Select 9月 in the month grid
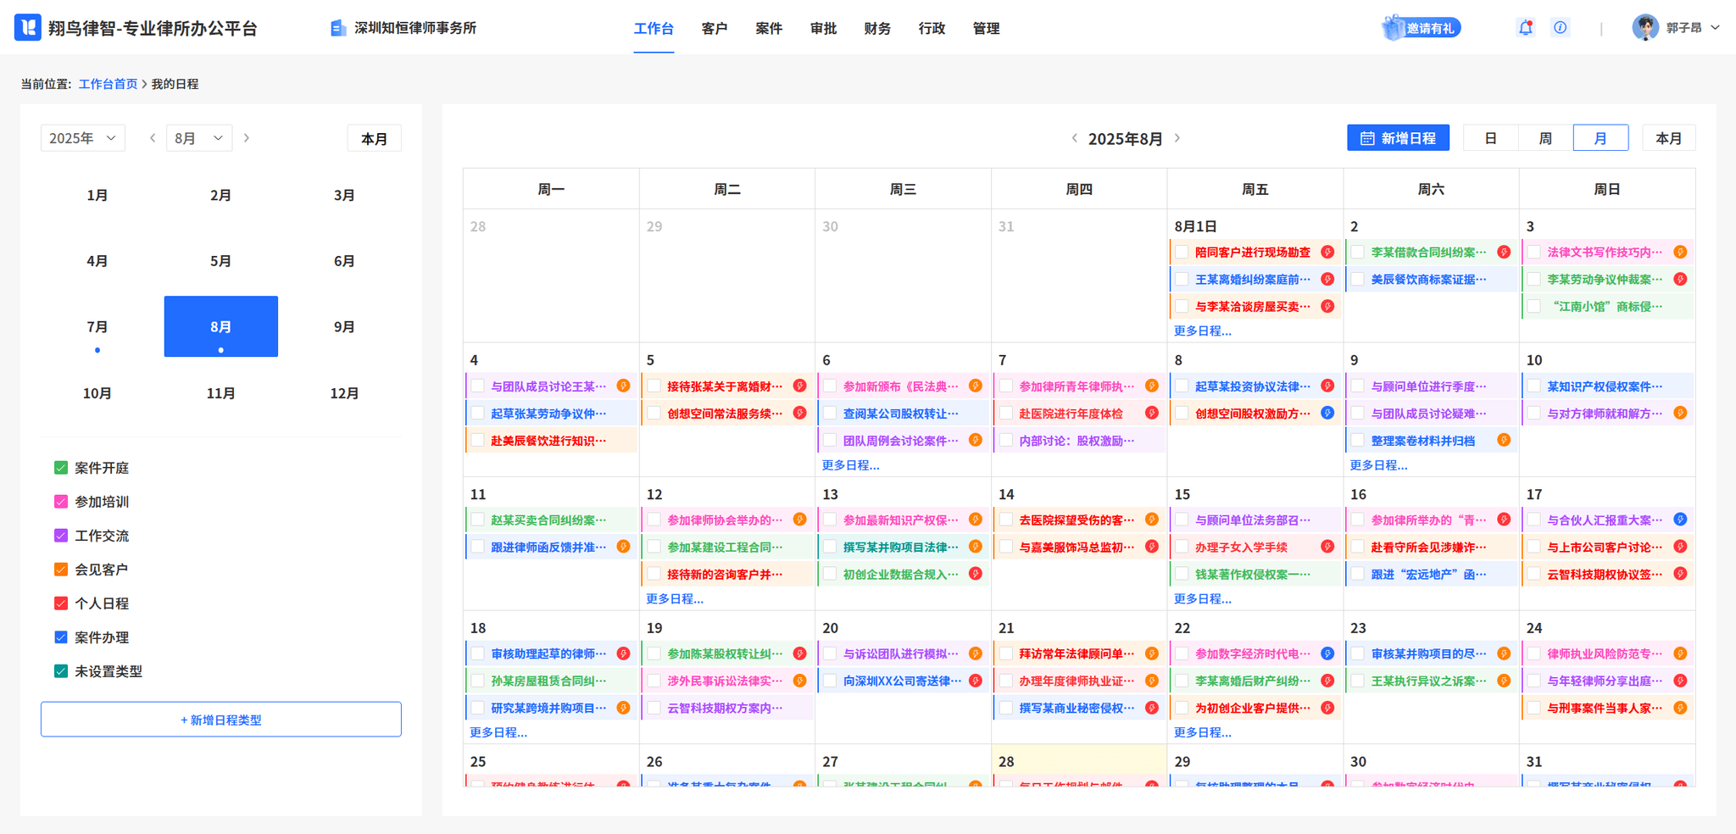1736x834 pixels. point(344,327)
